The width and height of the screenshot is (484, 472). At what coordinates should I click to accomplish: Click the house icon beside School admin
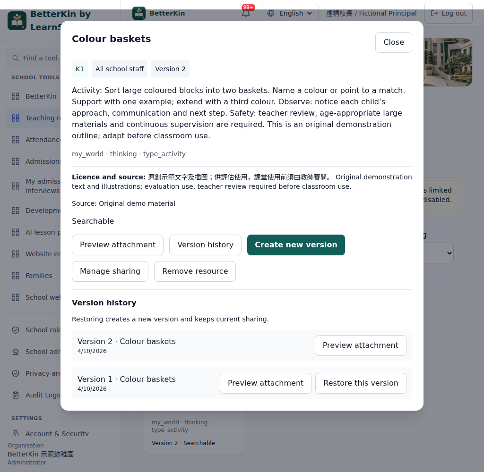point(16,352)
